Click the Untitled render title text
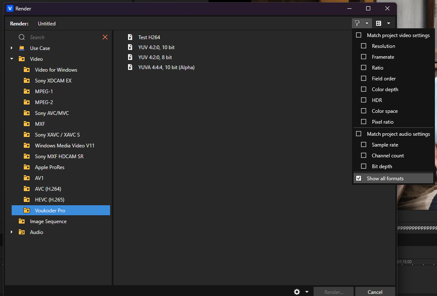437x296 pixels. point(47,24)
